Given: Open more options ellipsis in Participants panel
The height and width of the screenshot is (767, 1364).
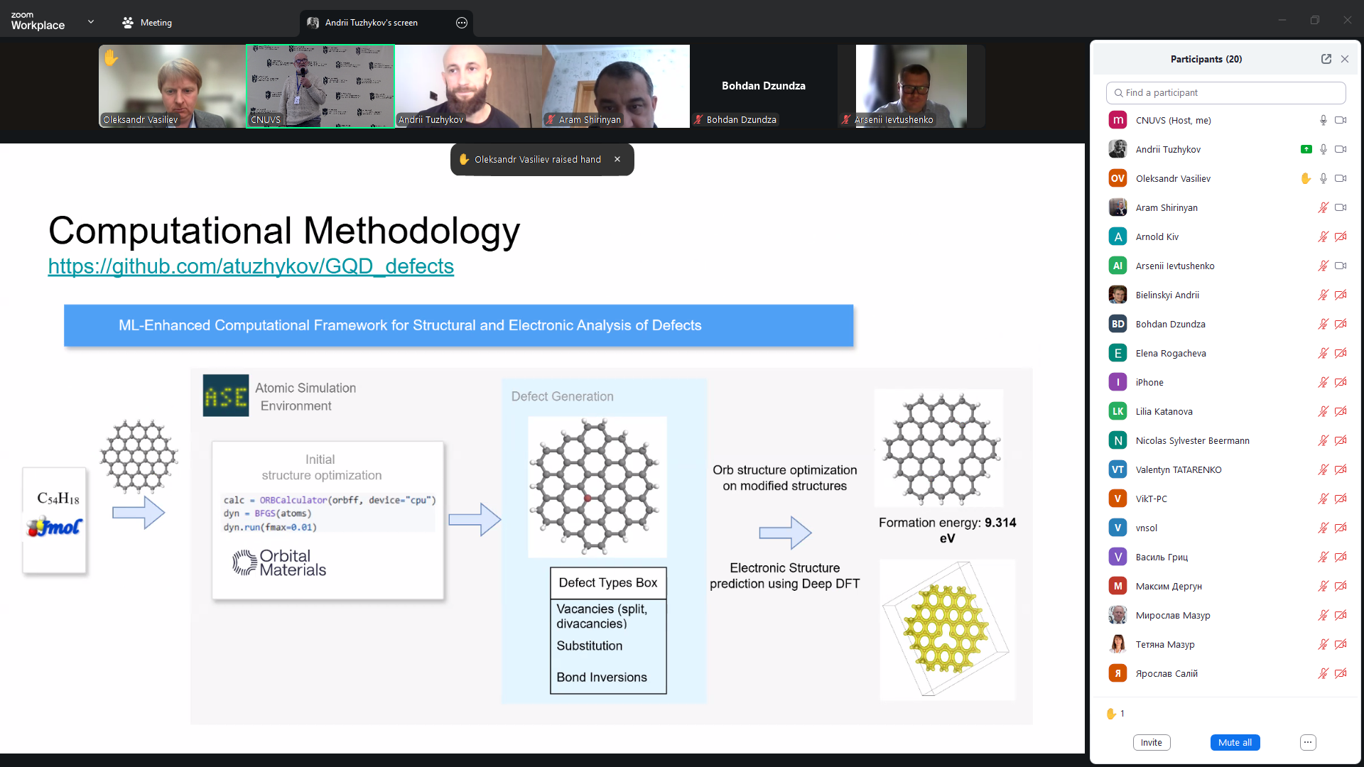Looking at the screenshot, I should click(x=1308, y=742).
